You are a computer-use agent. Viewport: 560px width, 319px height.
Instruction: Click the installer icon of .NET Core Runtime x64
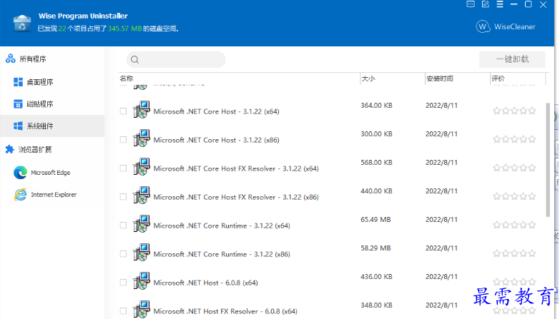click(x=142, y=225)
